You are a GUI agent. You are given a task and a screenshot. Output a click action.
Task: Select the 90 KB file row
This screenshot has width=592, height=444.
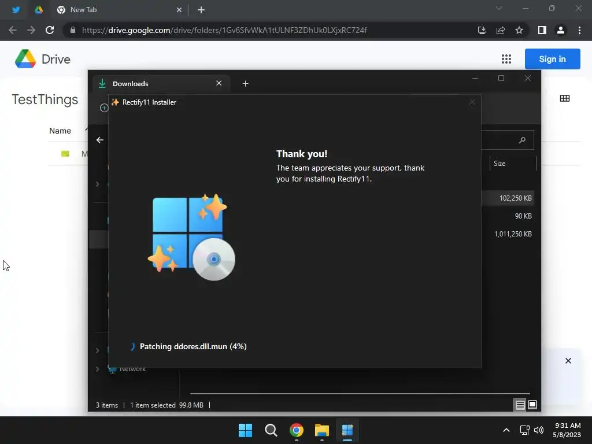coord(508,216)
